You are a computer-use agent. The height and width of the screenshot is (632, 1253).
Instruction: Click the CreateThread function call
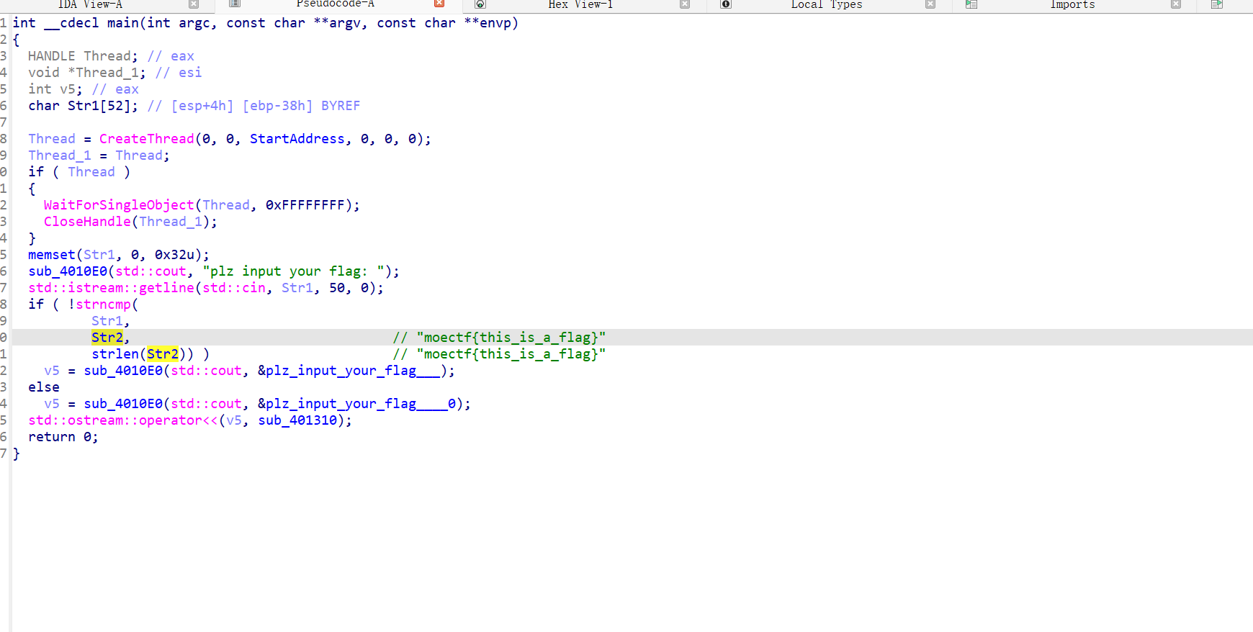pos(146,139)
